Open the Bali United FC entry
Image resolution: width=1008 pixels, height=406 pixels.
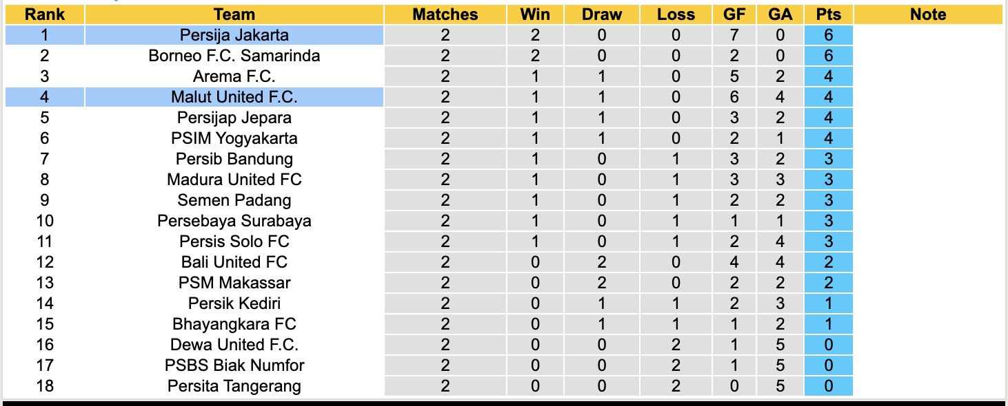click(234, 262)
